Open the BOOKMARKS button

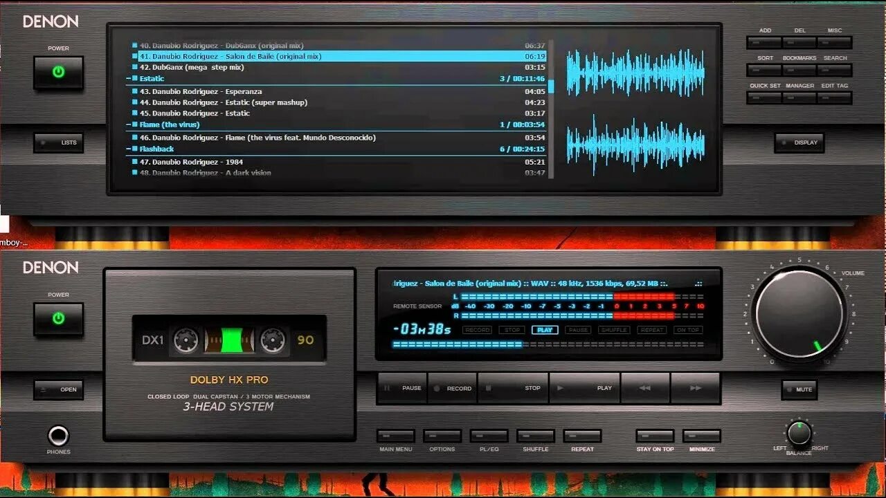click(x=799, y=70)
